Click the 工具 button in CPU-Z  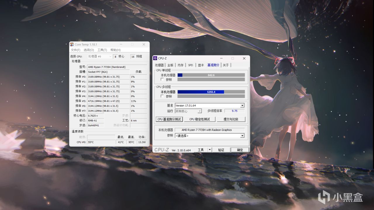click(201, 150)
